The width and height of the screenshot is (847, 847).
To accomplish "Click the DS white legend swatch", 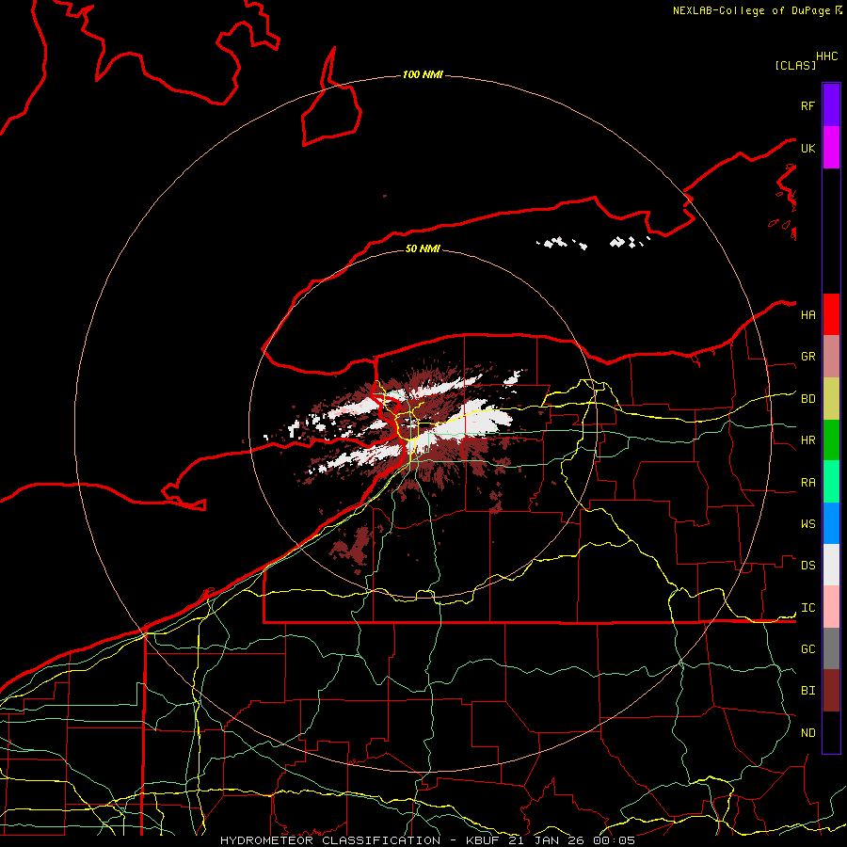I will pos(831,565).
